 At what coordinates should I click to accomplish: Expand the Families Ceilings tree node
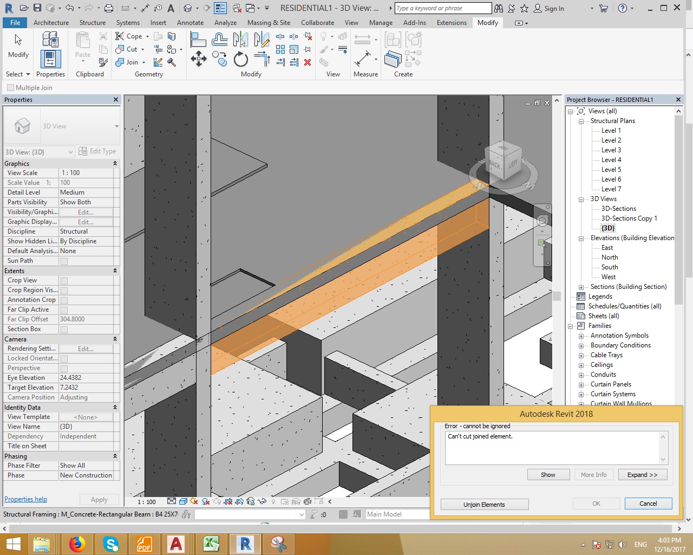tap(581, 365)
